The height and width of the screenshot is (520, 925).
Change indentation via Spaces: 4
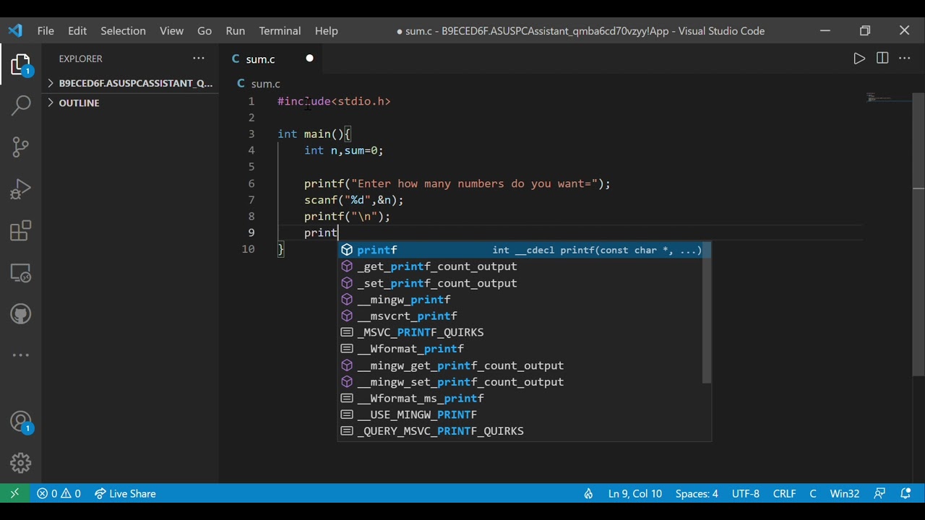point(697,494)
